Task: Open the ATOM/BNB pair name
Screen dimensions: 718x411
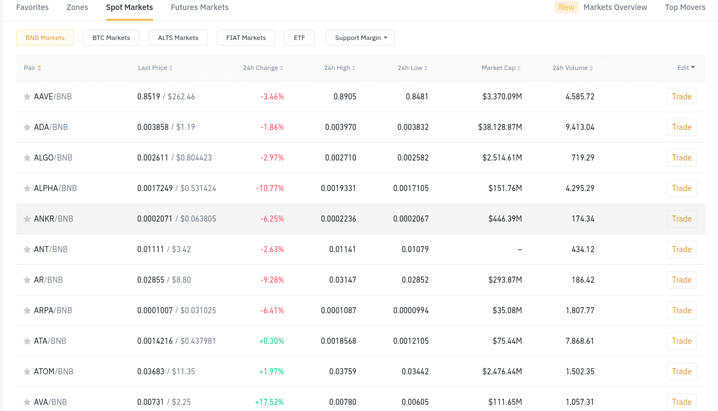Action: (x=53, y=372)
